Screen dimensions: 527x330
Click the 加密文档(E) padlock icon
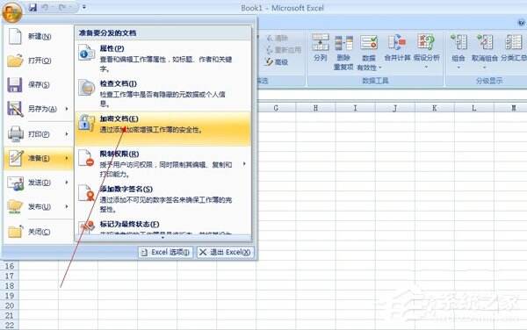tap(86, 123)
